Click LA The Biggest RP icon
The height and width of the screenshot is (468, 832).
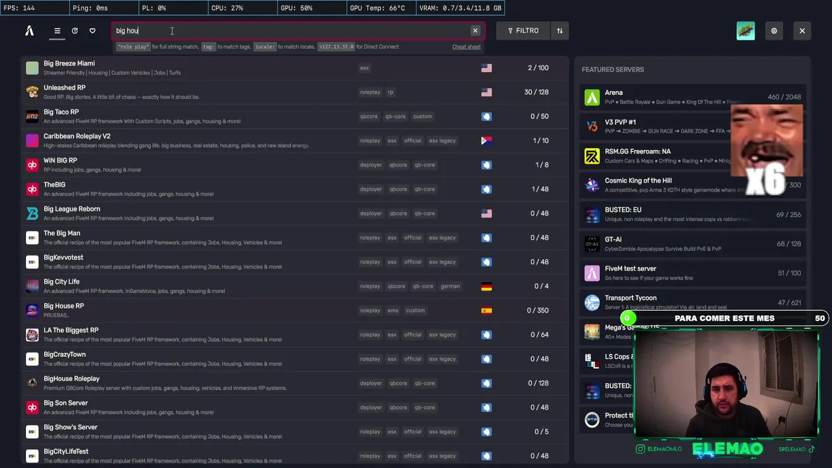tap(32, 335)
